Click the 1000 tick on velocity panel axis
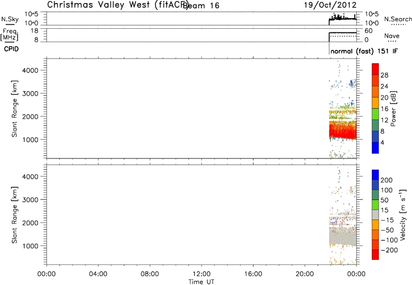This screenshot has height=285, width=412. coord(30,246)
